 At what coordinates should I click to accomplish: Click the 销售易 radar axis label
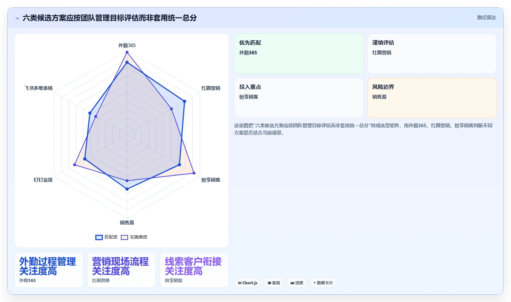(x=127, y=223)
